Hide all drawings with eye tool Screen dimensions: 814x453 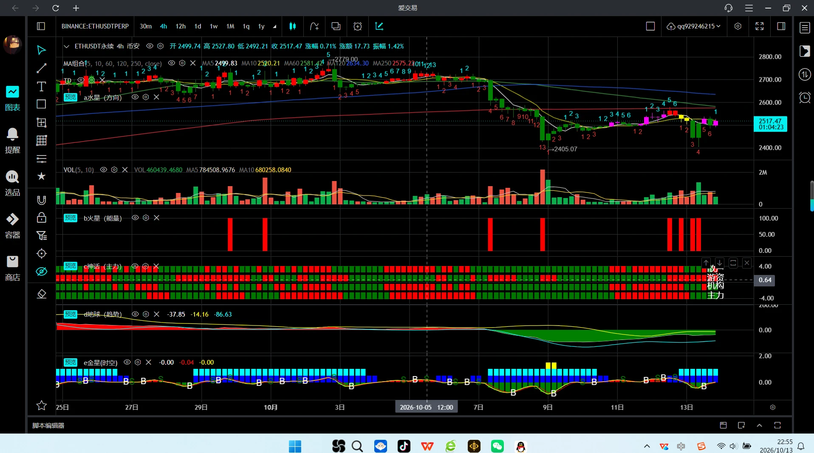tap(41, 272)
